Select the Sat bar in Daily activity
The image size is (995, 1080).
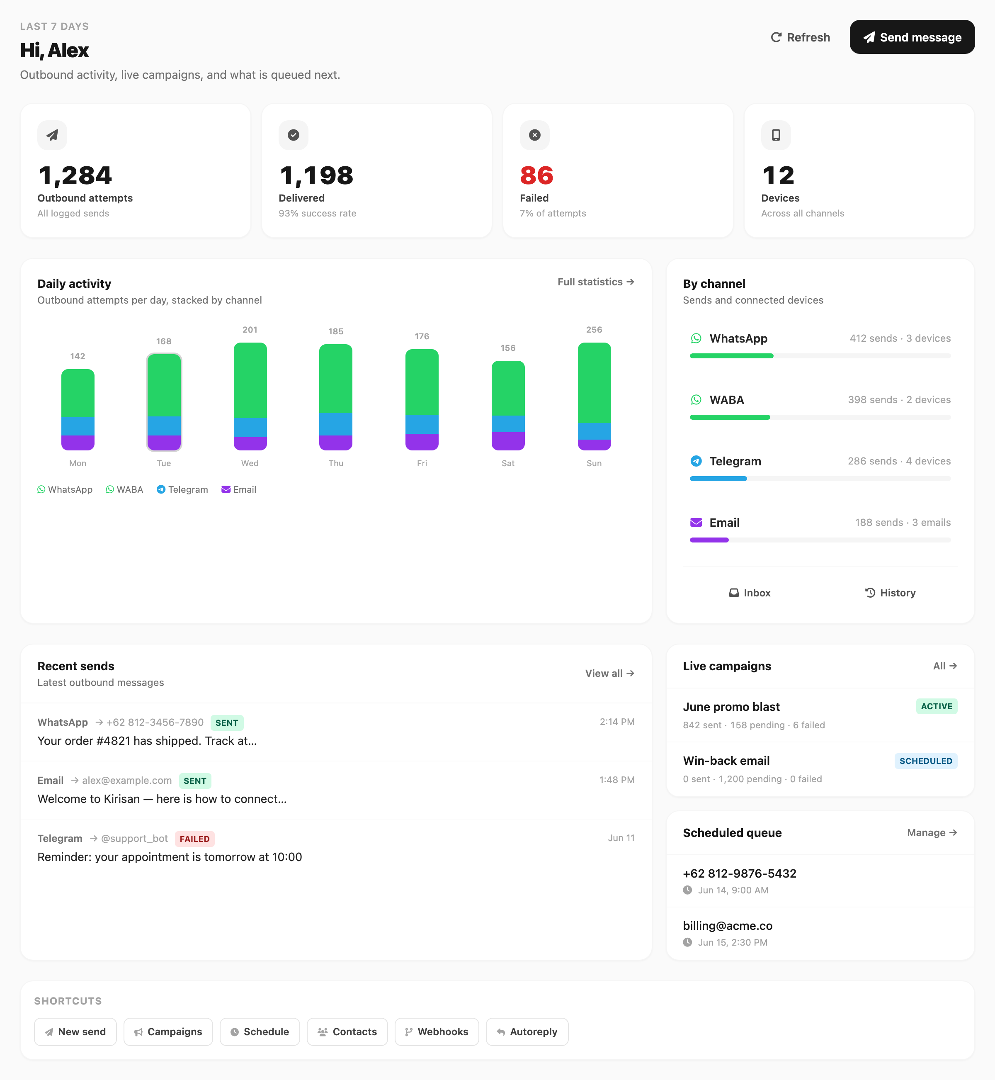508,406
